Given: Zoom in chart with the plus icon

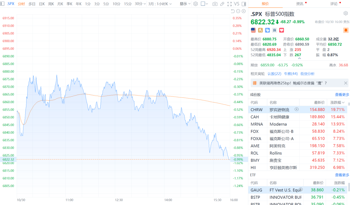Looking at the screenshot, I should pos(244,11).
